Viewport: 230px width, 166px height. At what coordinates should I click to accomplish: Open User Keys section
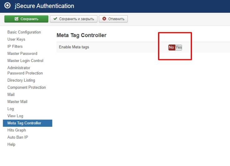[16, 39]
